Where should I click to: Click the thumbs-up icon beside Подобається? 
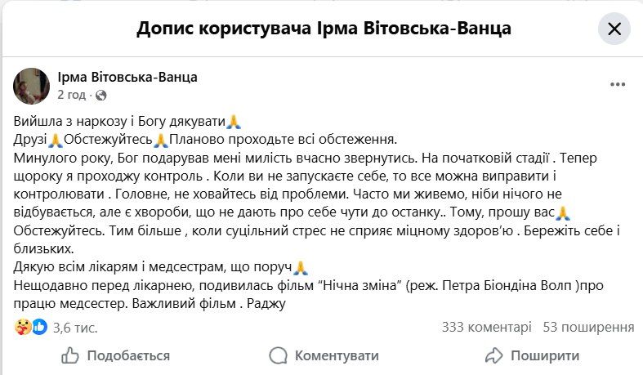(x=71, y=355)
